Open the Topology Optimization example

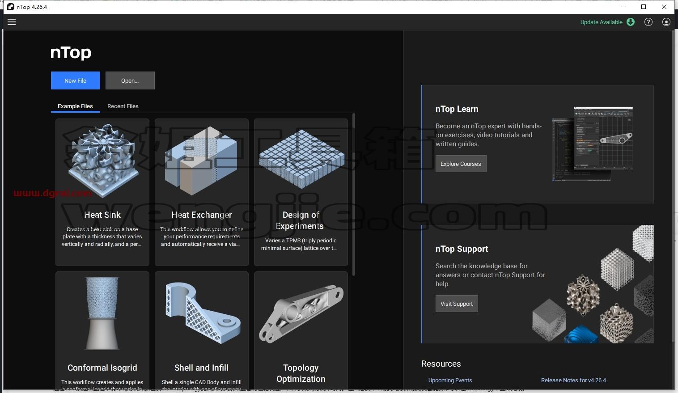click(301, 331)
